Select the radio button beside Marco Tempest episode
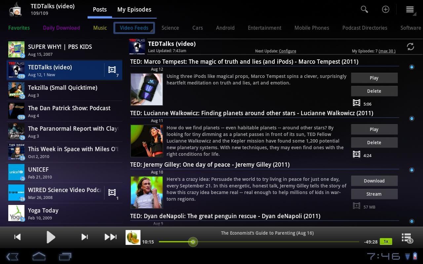423x264 pixels. (412, 67)
